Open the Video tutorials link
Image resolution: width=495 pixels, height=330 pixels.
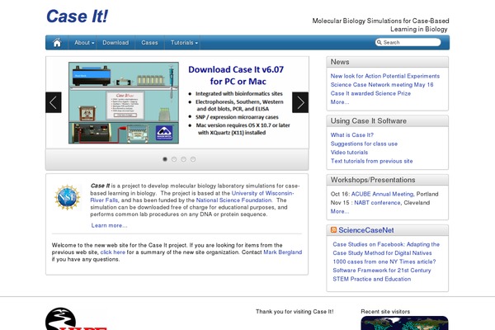(349, 152)
